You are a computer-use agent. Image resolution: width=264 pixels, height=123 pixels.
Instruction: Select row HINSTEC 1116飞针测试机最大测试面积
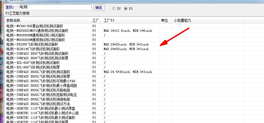coord(124,118)
